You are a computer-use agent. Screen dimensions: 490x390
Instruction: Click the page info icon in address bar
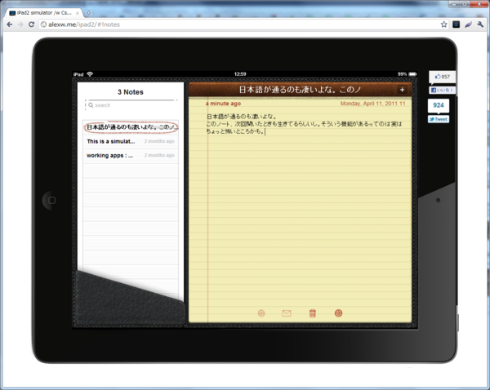pos(44,24)
